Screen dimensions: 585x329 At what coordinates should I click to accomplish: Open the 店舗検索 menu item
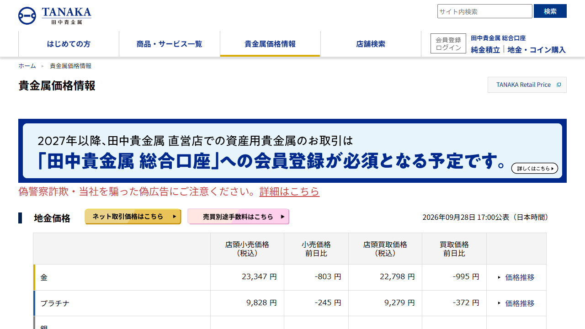coord(371,44)
